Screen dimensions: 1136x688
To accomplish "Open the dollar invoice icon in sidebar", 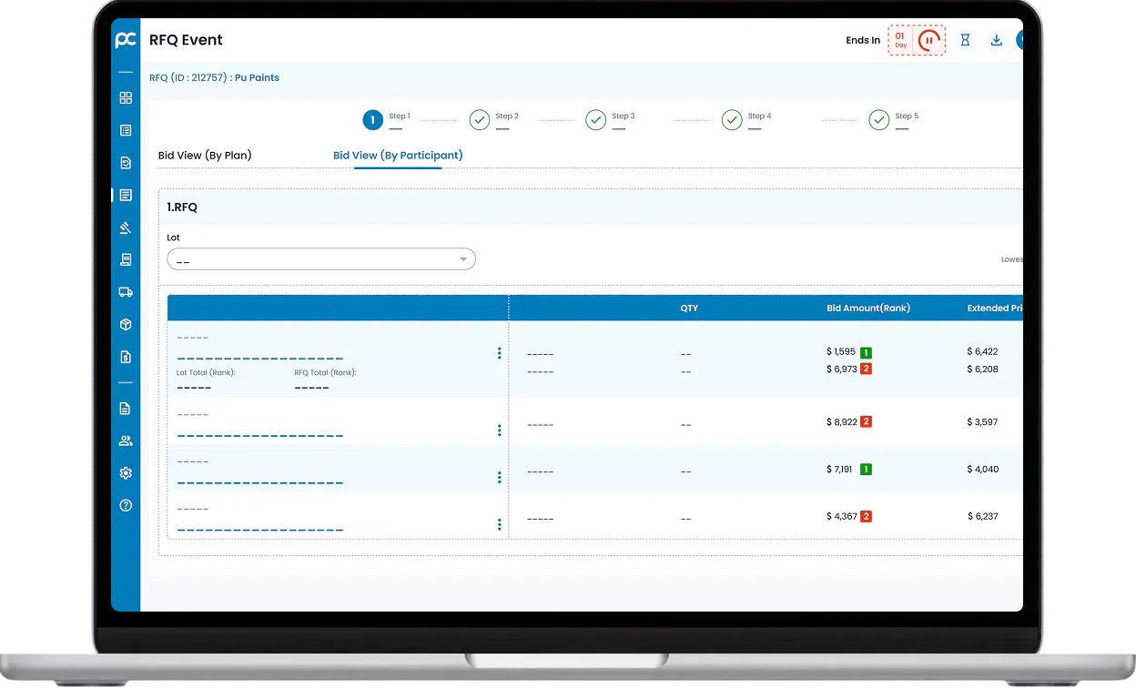I will coord(126,357).
